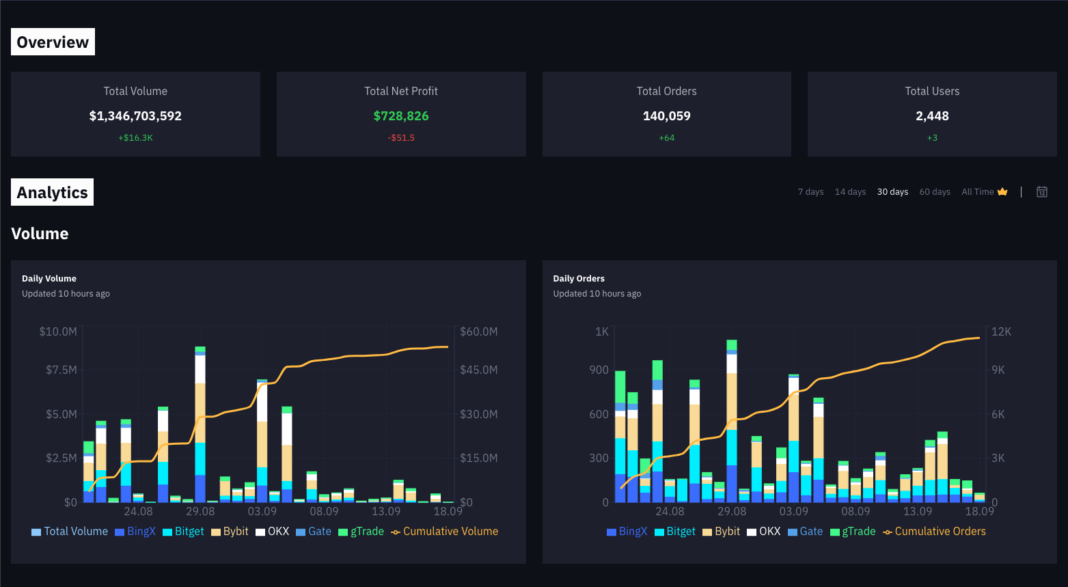Viewport: 1068px width, 587px height.
Task: Click the 24.08 date label in Daily Volume
Action: (138, 512)
